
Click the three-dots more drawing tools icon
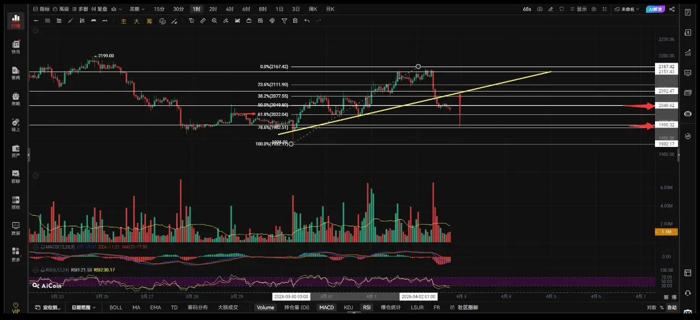click(105, 21)
